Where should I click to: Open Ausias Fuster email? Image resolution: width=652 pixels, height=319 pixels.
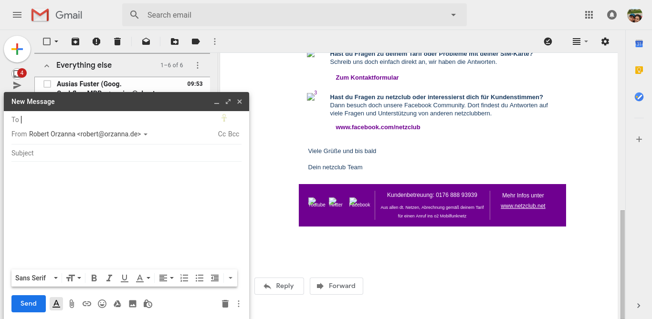pyautogui.click(x=122, y=84)
